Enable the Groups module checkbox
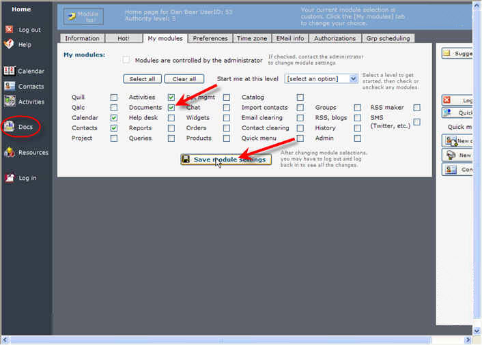 357,108
